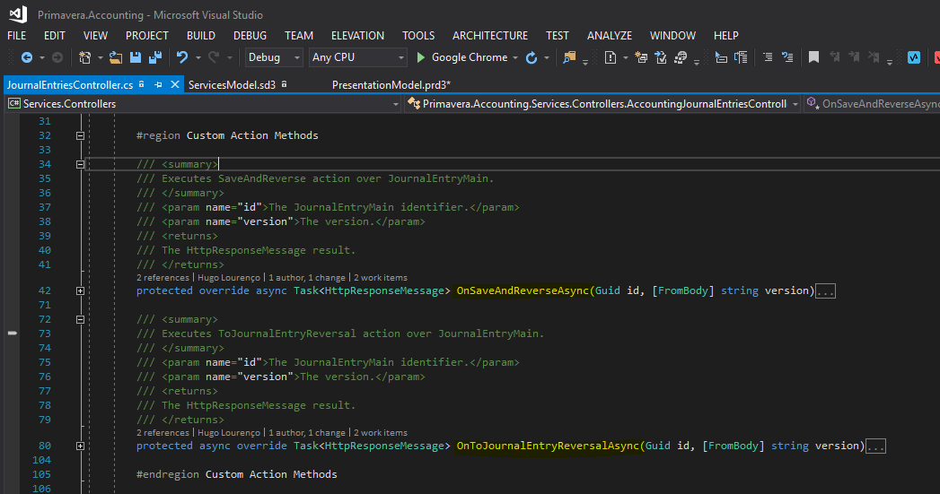Uncomment the selected lines icon

click(x=787, y=57)
